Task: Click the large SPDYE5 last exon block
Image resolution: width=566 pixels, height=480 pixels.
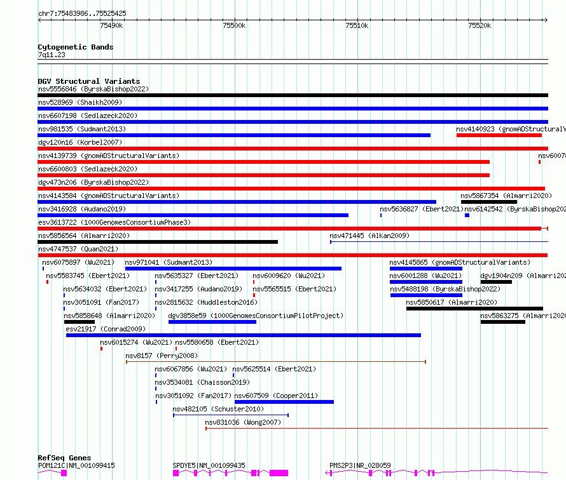Action: tap(279, 473)
